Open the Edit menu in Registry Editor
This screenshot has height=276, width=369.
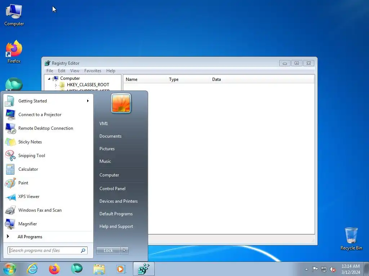click(62, 71)
